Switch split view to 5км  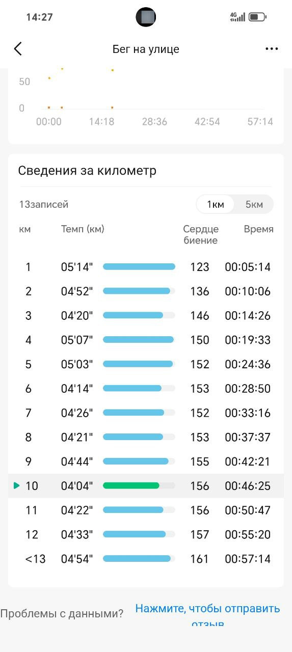(254, 204)
